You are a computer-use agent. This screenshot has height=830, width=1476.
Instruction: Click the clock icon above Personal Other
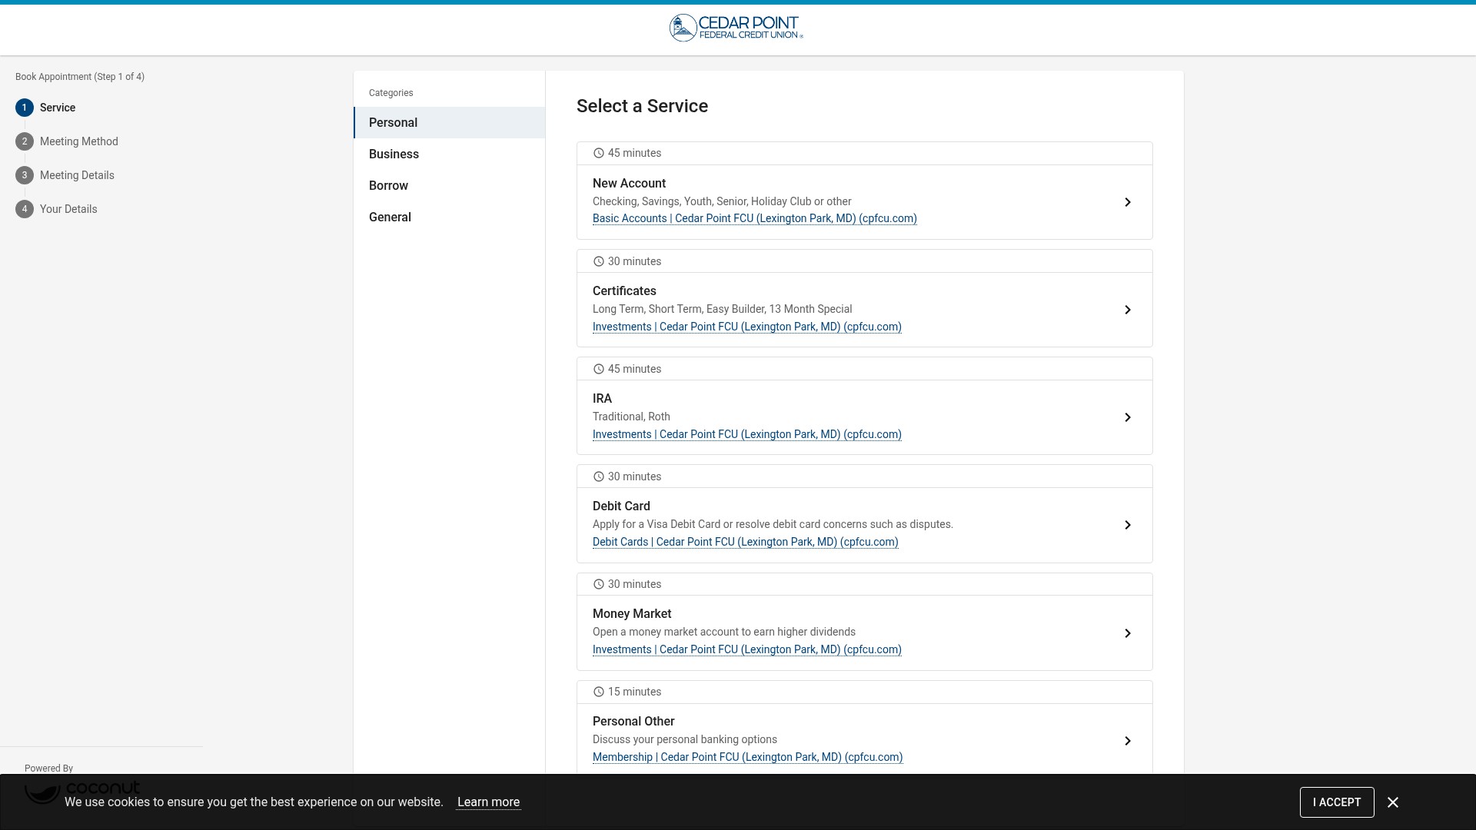pos(599,692)
